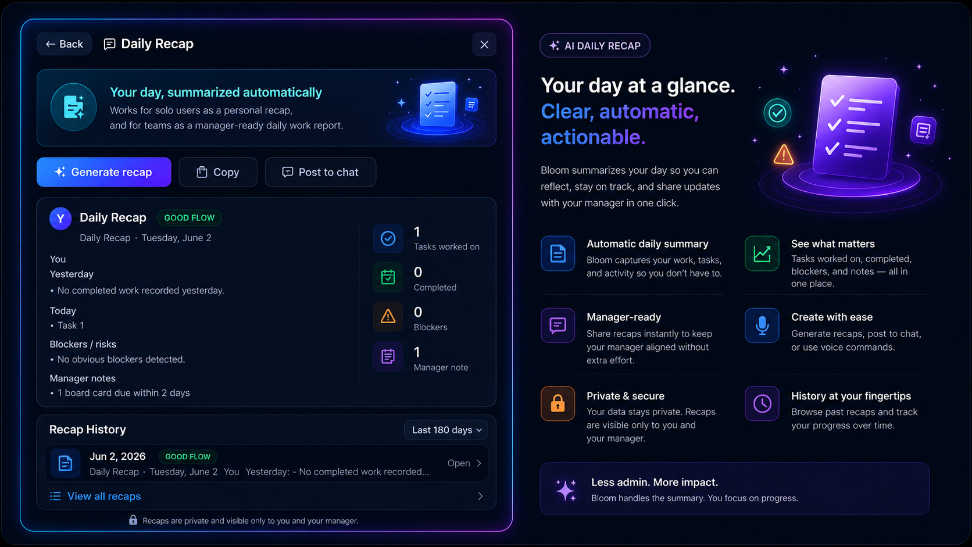Click the document icon on Jun 2 history row
The width and height of the screenshot is (972, 547).
coord(65,463)
